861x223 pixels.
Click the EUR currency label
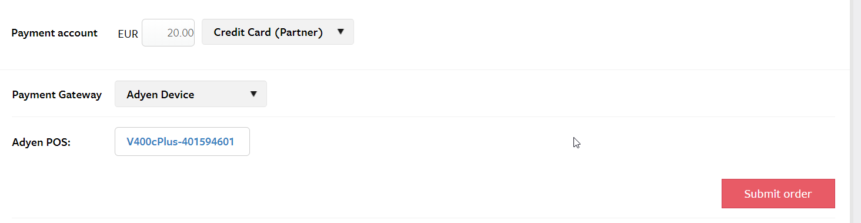click(x=128, y=34)
